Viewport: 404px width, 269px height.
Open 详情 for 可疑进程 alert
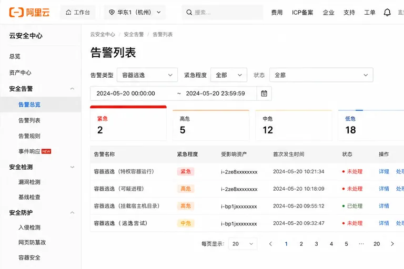[x=384, y=189]
